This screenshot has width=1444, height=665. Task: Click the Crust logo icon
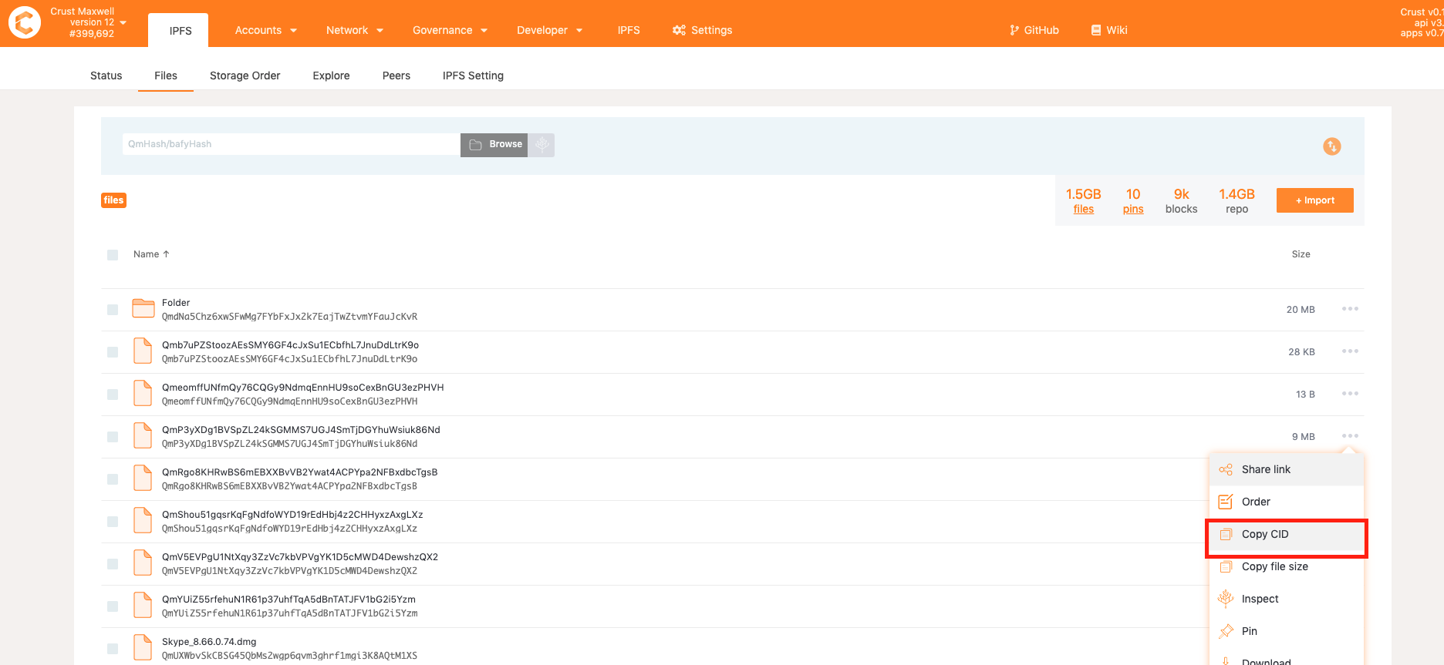(25, 22)
